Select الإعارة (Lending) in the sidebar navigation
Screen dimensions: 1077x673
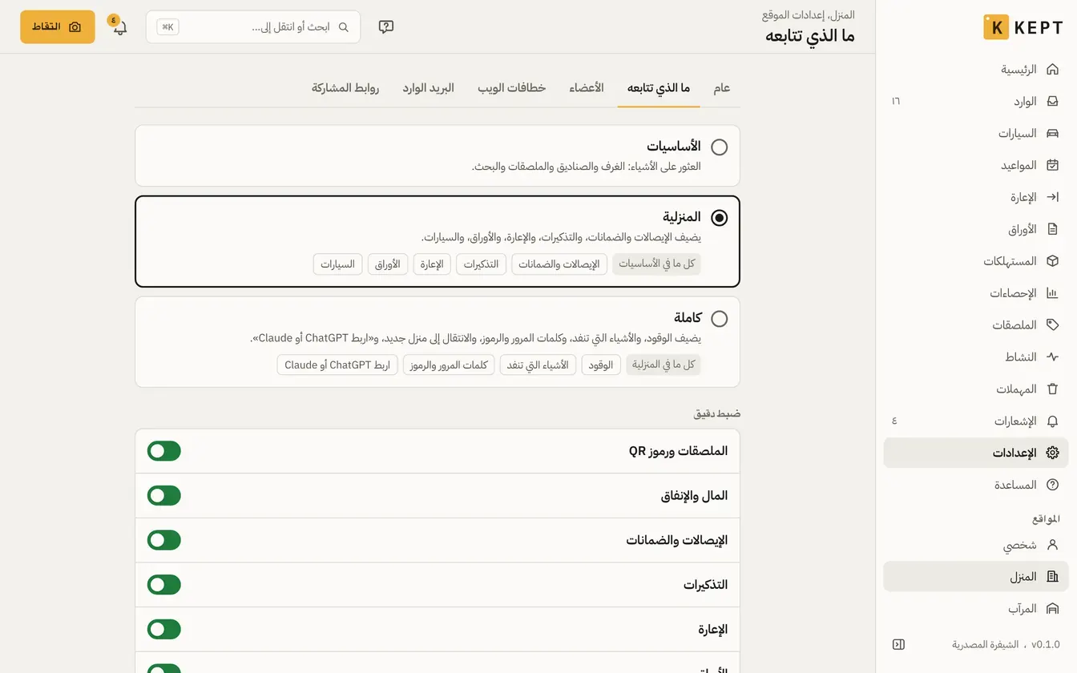click(x=976, y=197)
